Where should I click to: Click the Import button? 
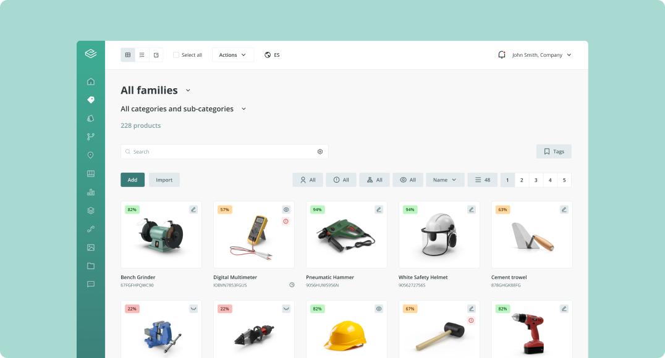164,180
